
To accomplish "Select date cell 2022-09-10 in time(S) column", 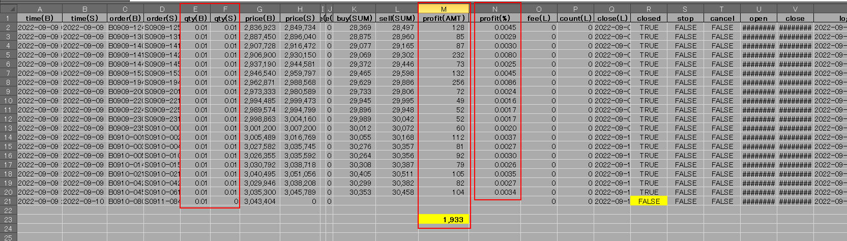I will tap(84, 201).
